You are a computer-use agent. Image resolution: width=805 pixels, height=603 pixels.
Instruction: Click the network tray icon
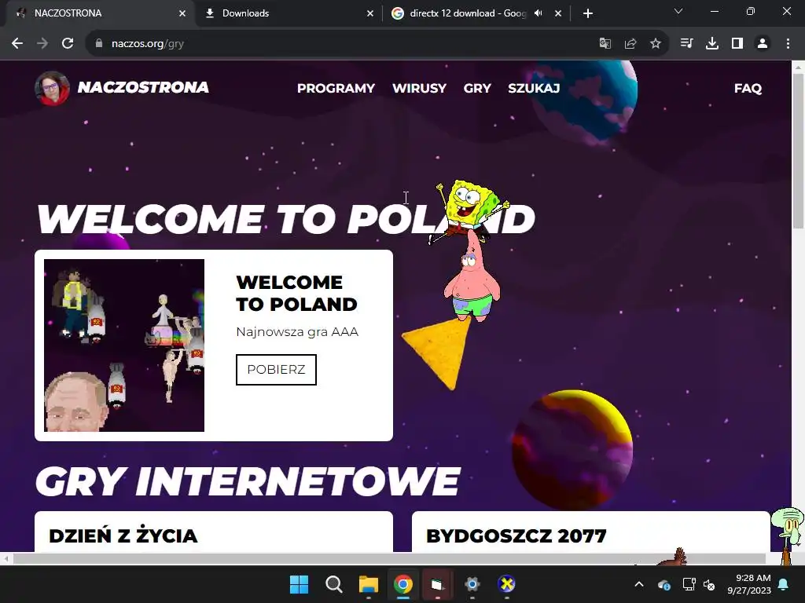click(x=689, y=584)
